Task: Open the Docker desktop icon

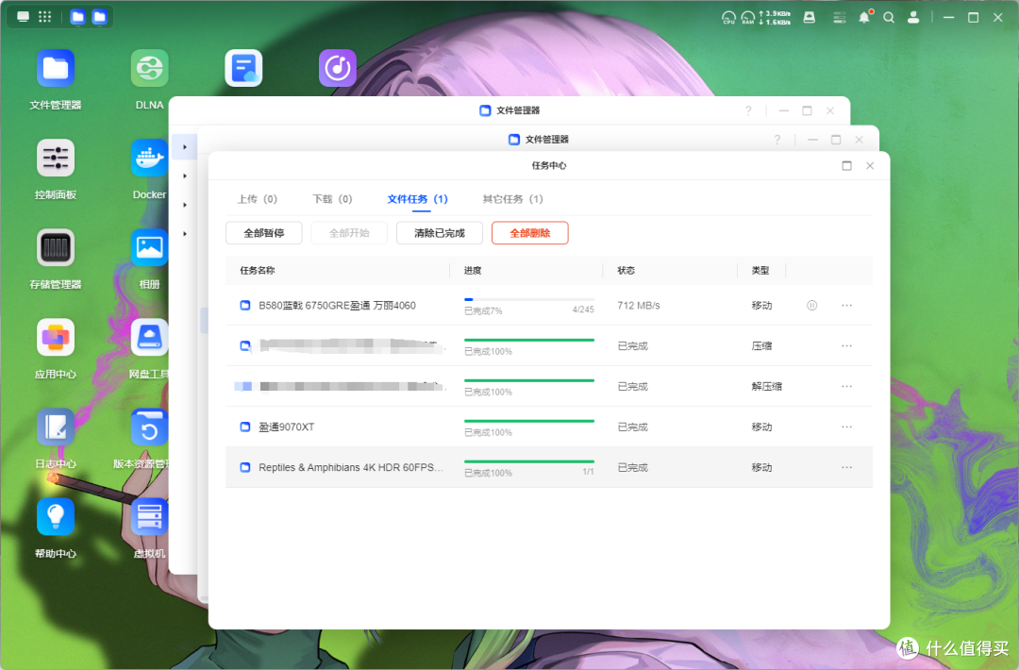Action: point(149,158)
